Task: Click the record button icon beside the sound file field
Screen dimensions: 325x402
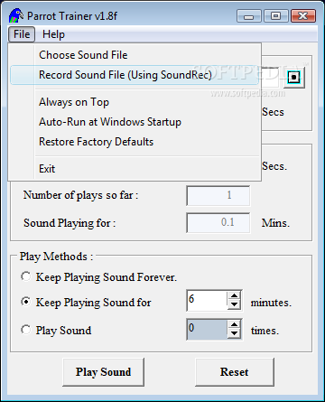Action: 294,78
